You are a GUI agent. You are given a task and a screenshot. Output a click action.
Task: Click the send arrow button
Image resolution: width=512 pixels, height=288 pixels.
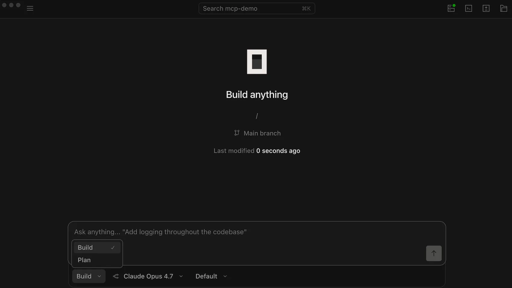point(434,253)
